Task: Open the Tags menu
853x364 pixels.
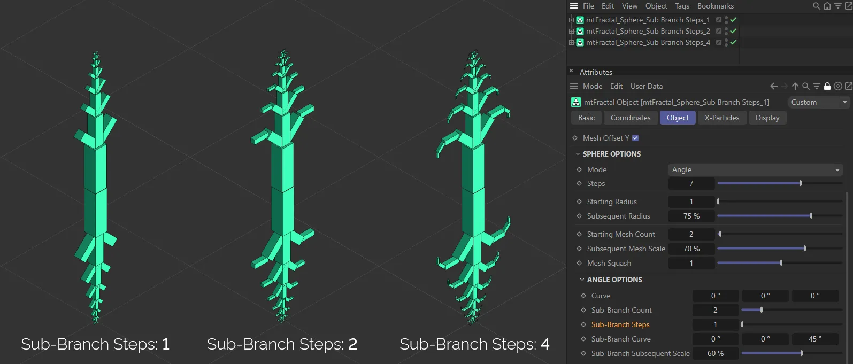Action: pos(682,6)
